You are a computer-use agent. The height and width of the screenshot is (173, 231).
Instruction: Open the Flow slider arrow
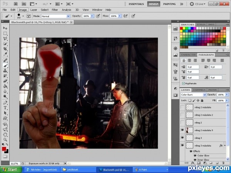pyautogui.click(x=120, y=16)
